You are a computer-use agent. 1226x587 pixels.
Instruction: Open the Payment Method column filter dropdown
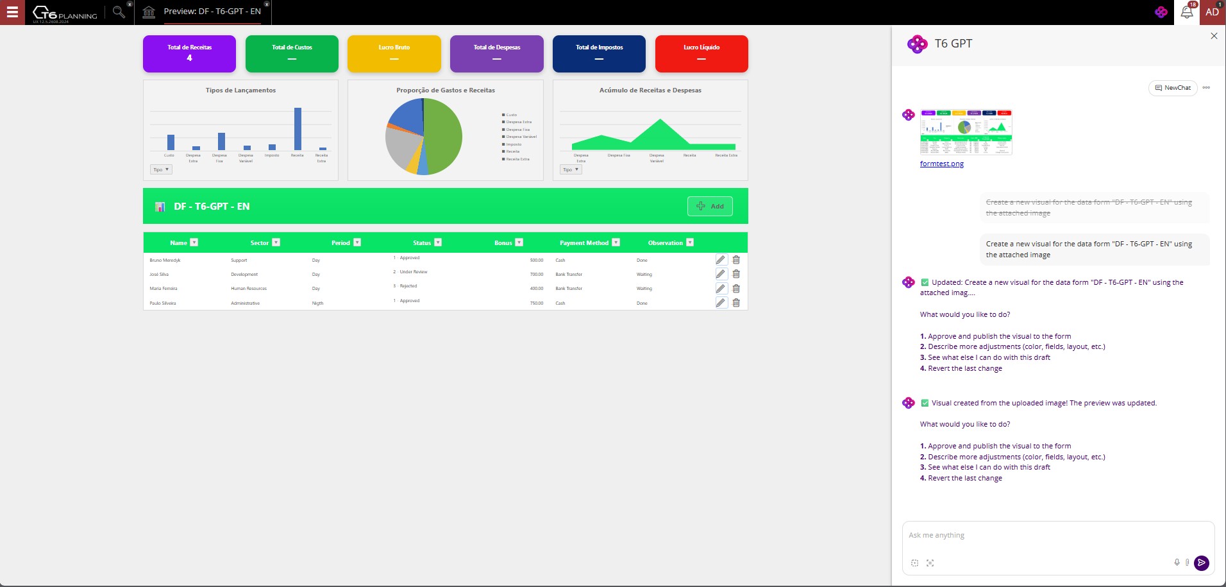616,242
